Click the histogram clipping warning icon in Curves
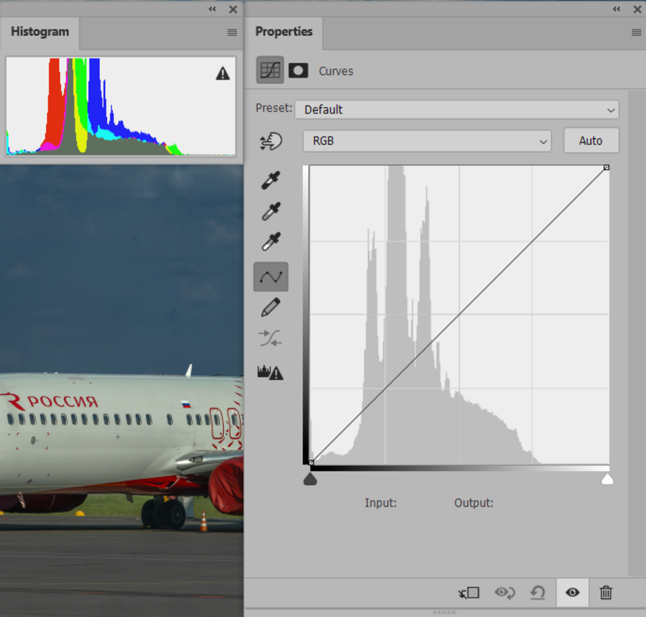646x617 pixels. 270,372
